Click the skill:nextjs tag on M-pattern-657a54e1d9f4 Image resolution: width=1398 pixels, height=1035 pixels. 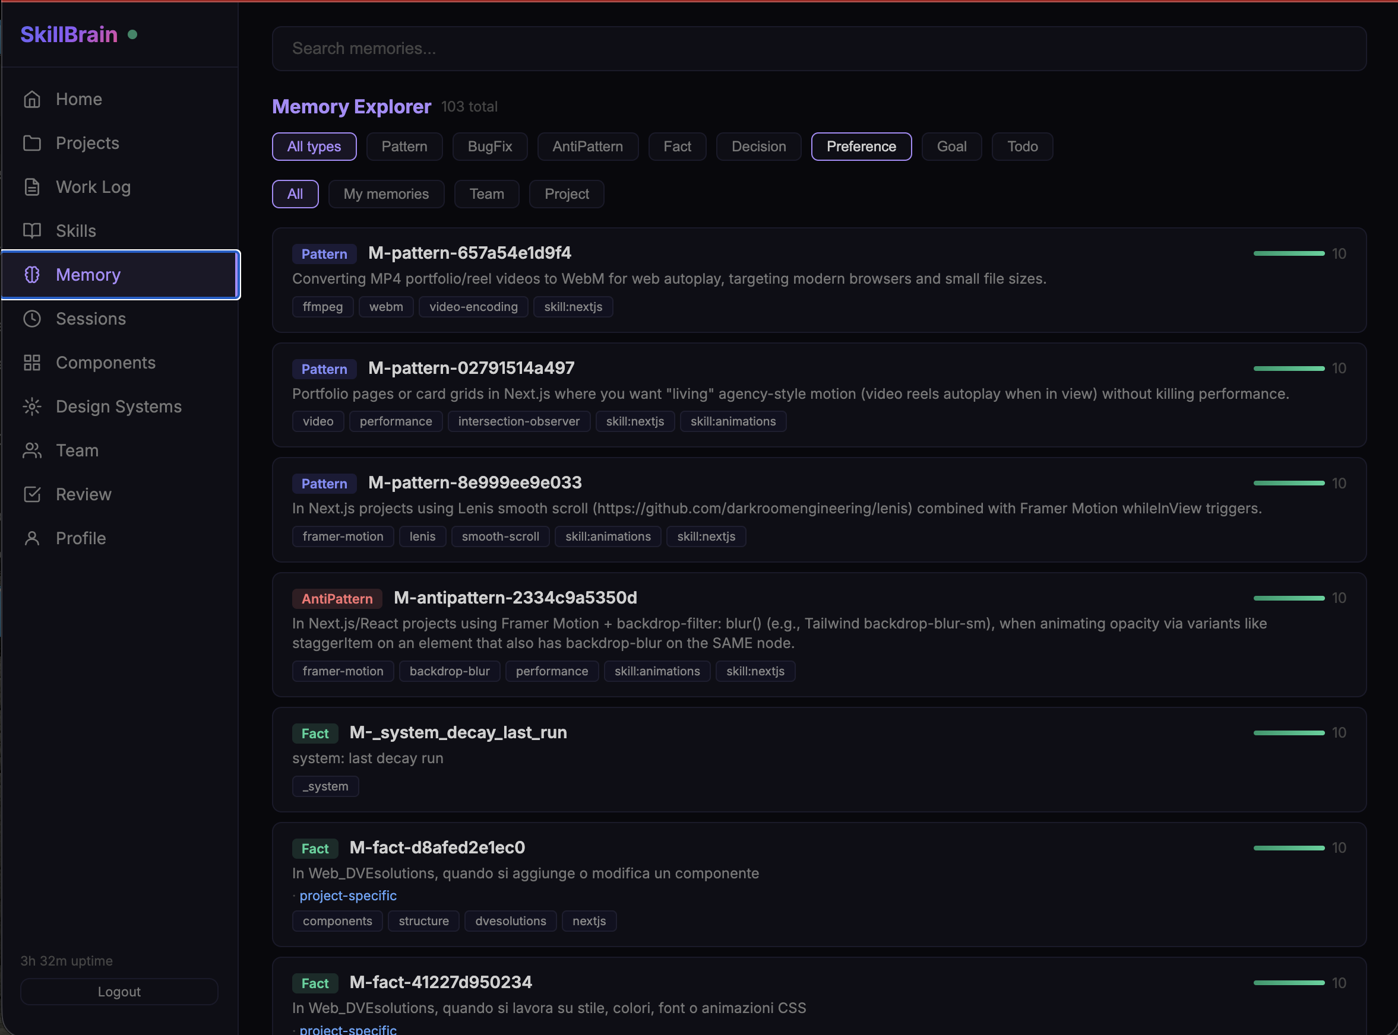coord(573,307)
